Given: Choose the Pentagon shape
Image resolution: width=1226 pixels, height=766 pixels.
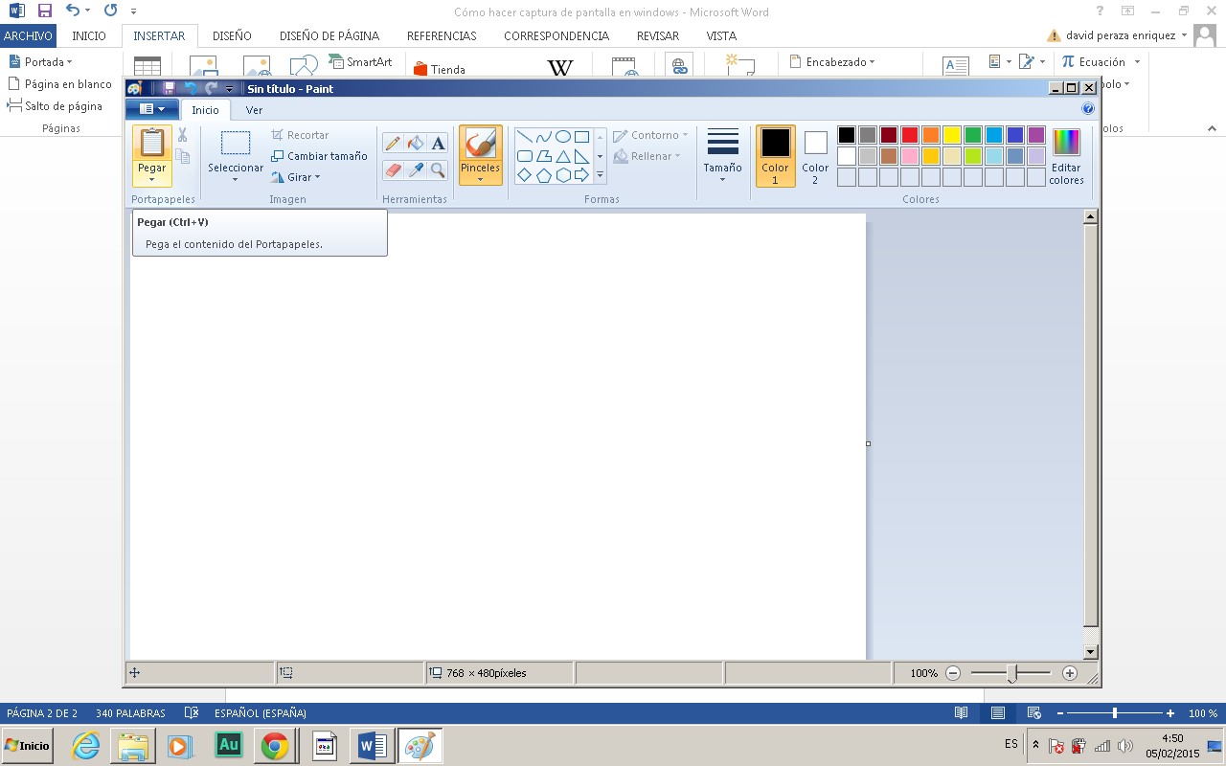Looking at the screenshot, I should point(544,175).
